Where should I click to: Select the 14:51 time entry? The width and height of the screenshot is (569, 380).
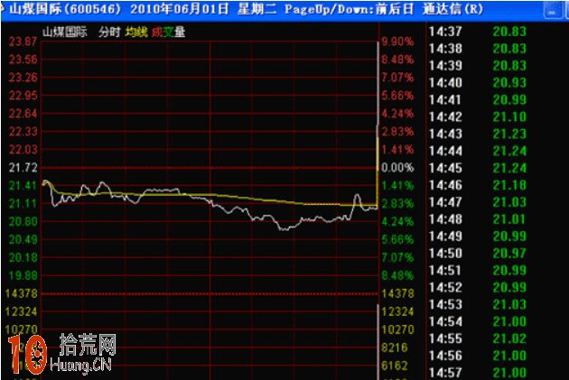[445, 271]
